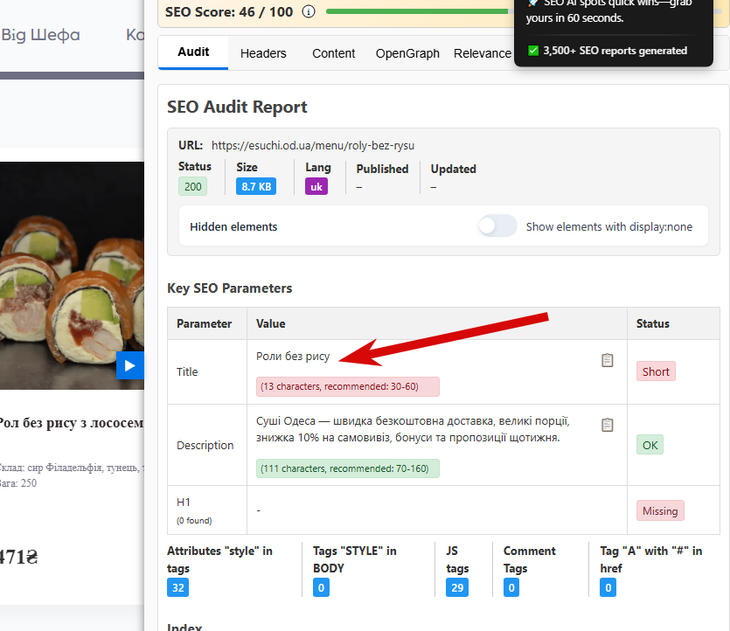
Task: Click the style attributes count badge 32
Action: coord(178,587)
